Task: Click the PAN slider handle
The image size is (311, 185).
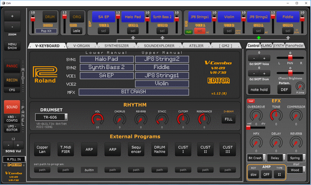Action: (x=291, y=57)
